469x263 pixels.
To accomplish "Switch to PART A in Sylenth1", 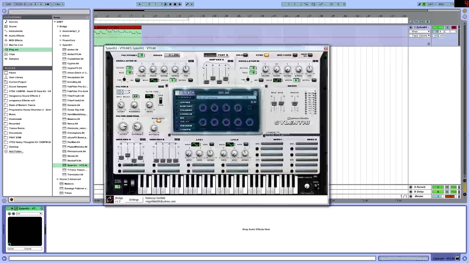I will (210, 55).
